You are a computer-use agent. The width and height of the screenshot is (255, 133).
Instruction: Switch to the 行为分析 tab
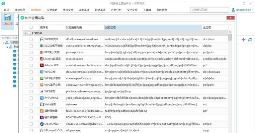[x=116, y=10]
